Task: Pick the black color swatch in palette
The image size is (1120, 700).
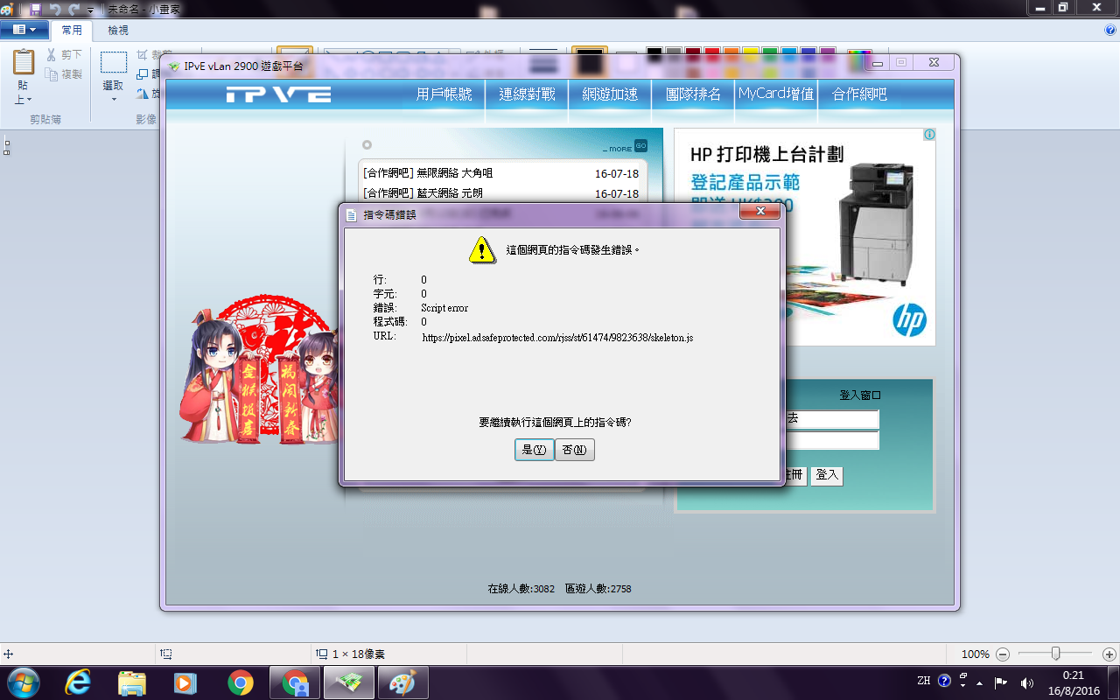Action: [x=654, y=52]
